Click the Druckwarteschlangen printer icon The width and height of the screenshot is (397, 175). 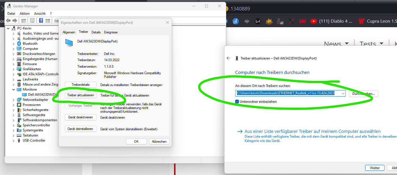coord(19,54)
